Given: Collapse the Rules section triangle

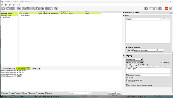Looking at the screenshot, I should (x=123, y=16).
